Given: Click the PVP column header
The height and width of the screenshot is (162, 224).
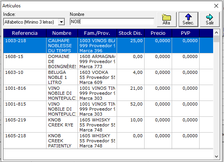Looking at the screenshot, I should click(186, 33).
